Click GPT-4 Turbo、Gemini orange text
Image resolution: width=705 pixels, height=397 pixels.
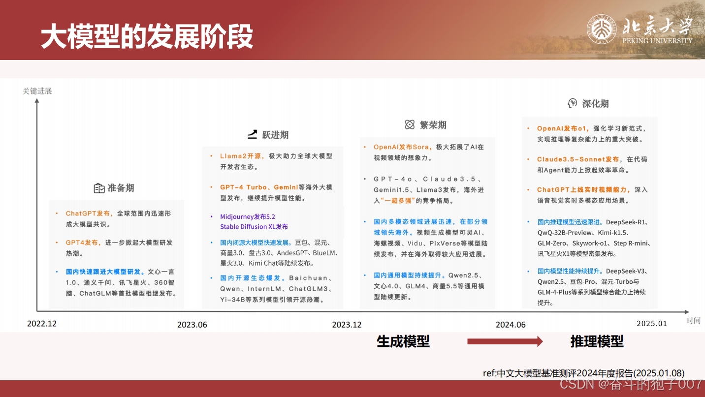point(259,187)
